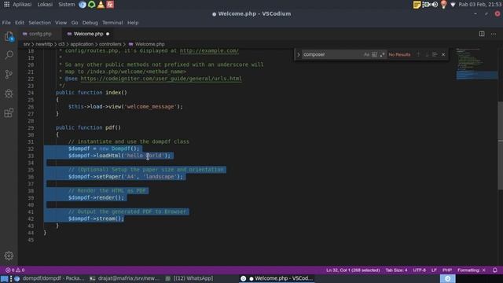The width and height of the screenshot is (503, 283).
Task: Open the Explorer view in activity bar
Action: 9,37
